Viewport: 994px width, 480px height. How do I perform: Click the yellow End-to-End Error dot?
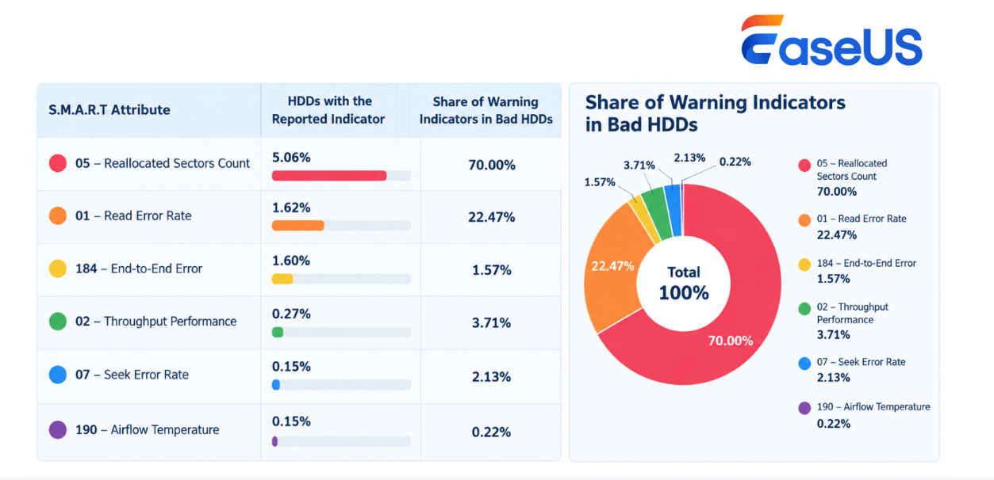pos(58,269)
